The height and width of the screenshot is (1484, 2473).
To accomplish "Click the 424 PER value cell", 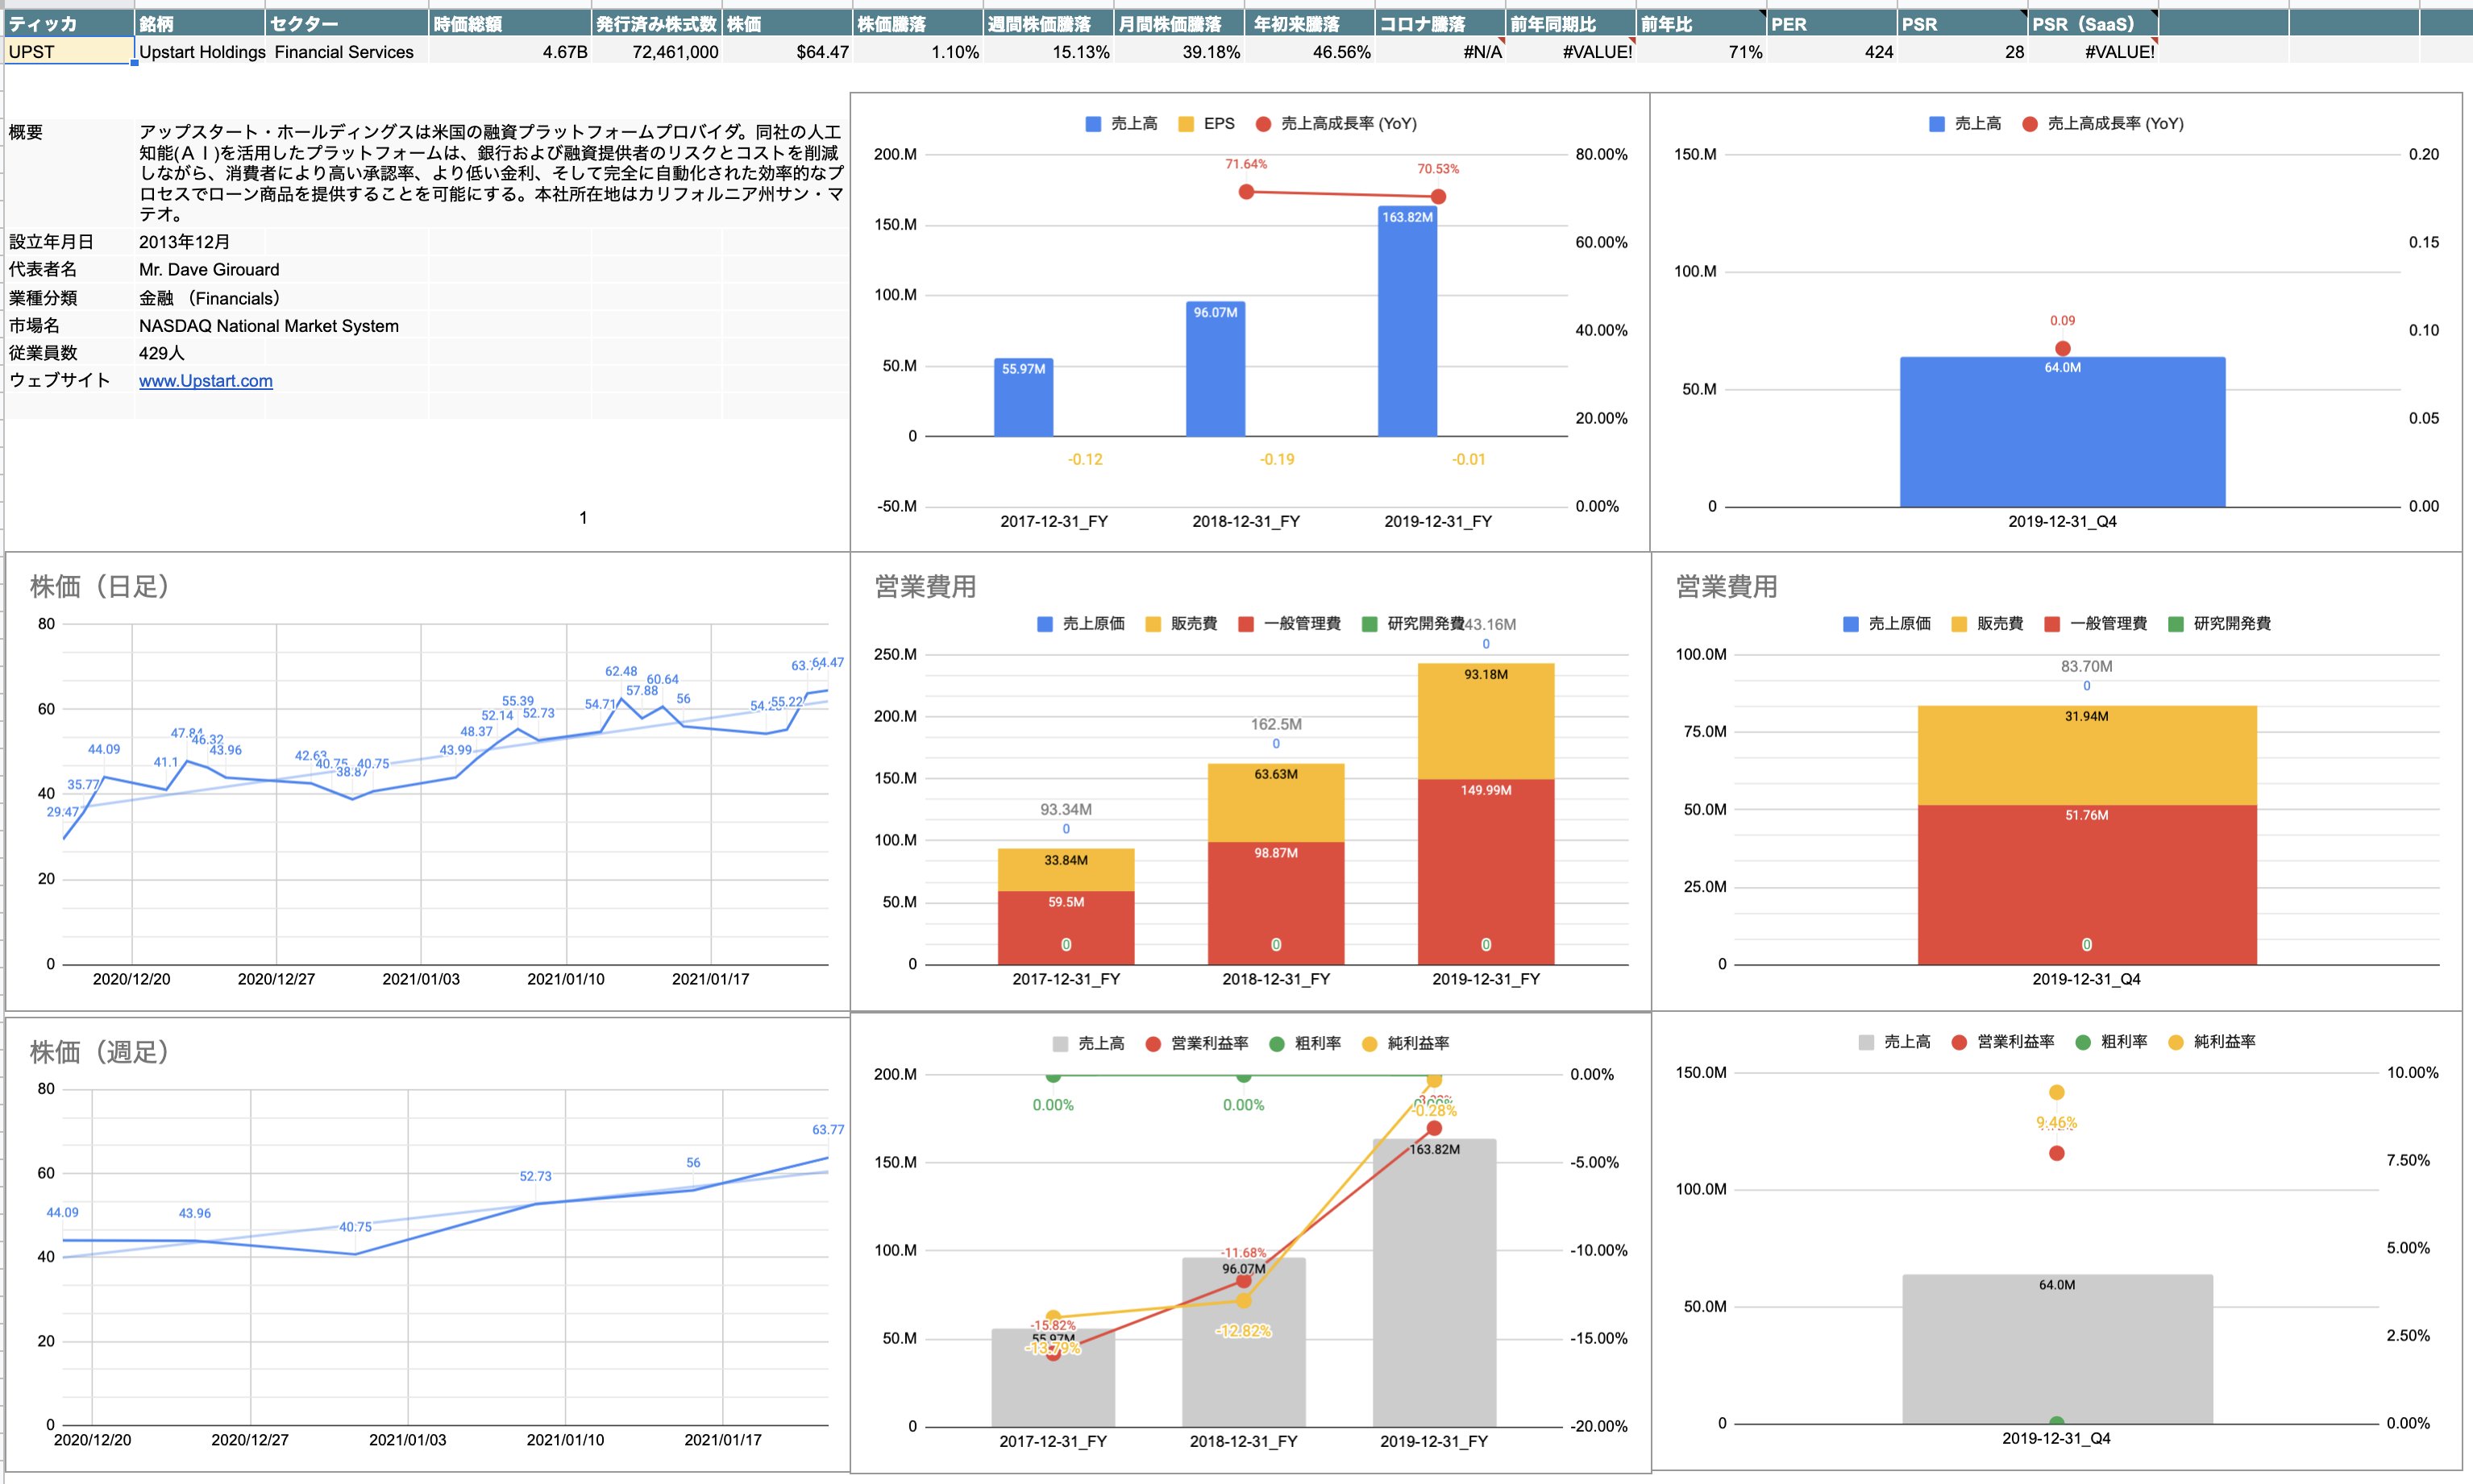I will coord(1831,51).
